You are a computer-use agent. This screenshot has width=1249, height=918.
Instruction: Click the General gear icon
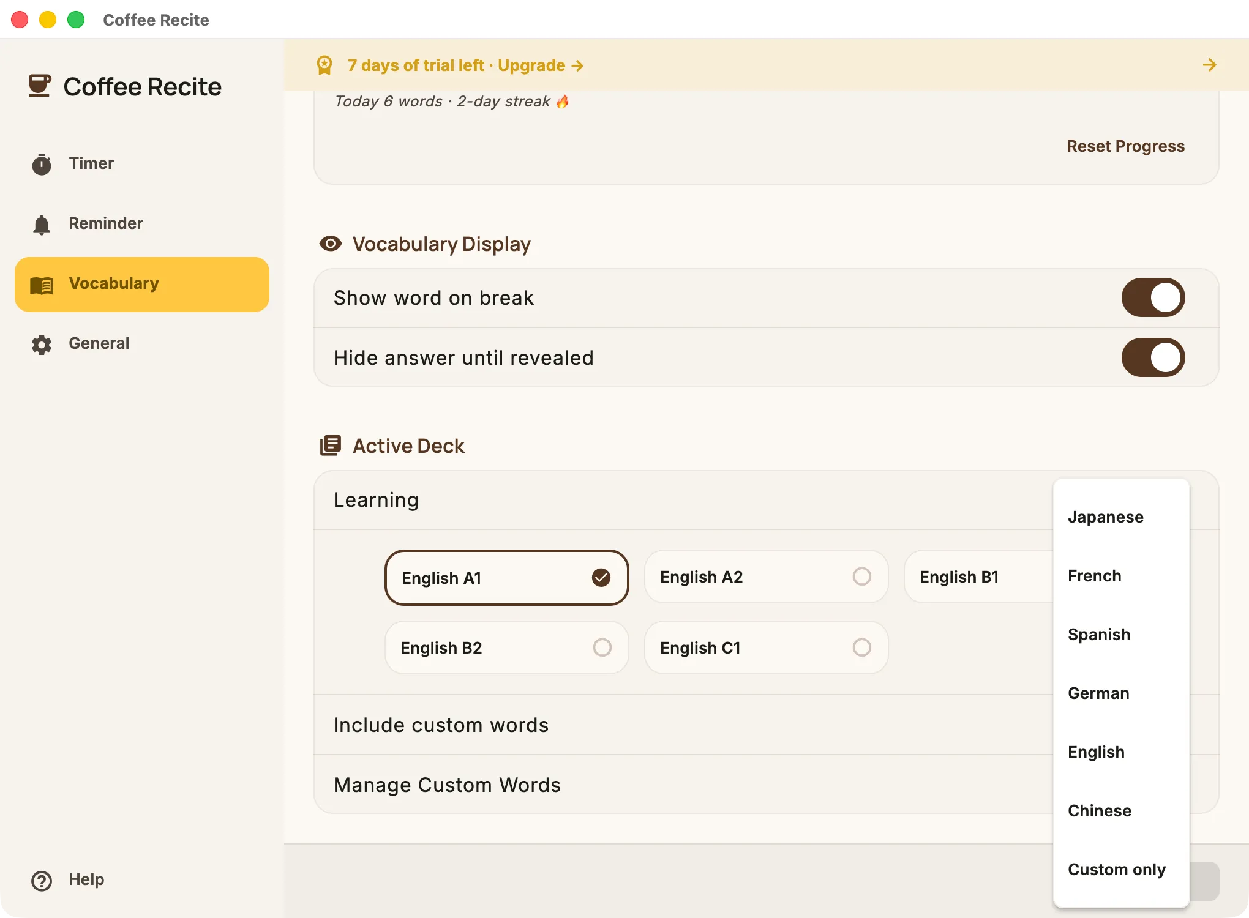42,345
